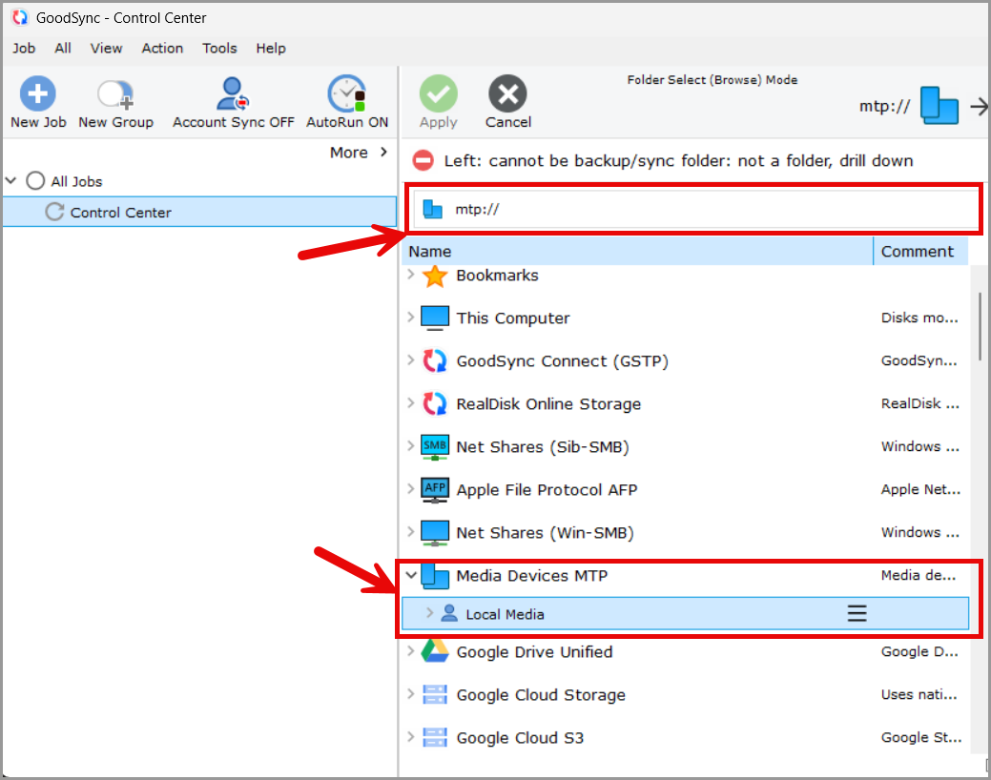Expand Apple File Protocol AFP node
The height and width of the screenshot is (780, 991).
tap(411, 488)
